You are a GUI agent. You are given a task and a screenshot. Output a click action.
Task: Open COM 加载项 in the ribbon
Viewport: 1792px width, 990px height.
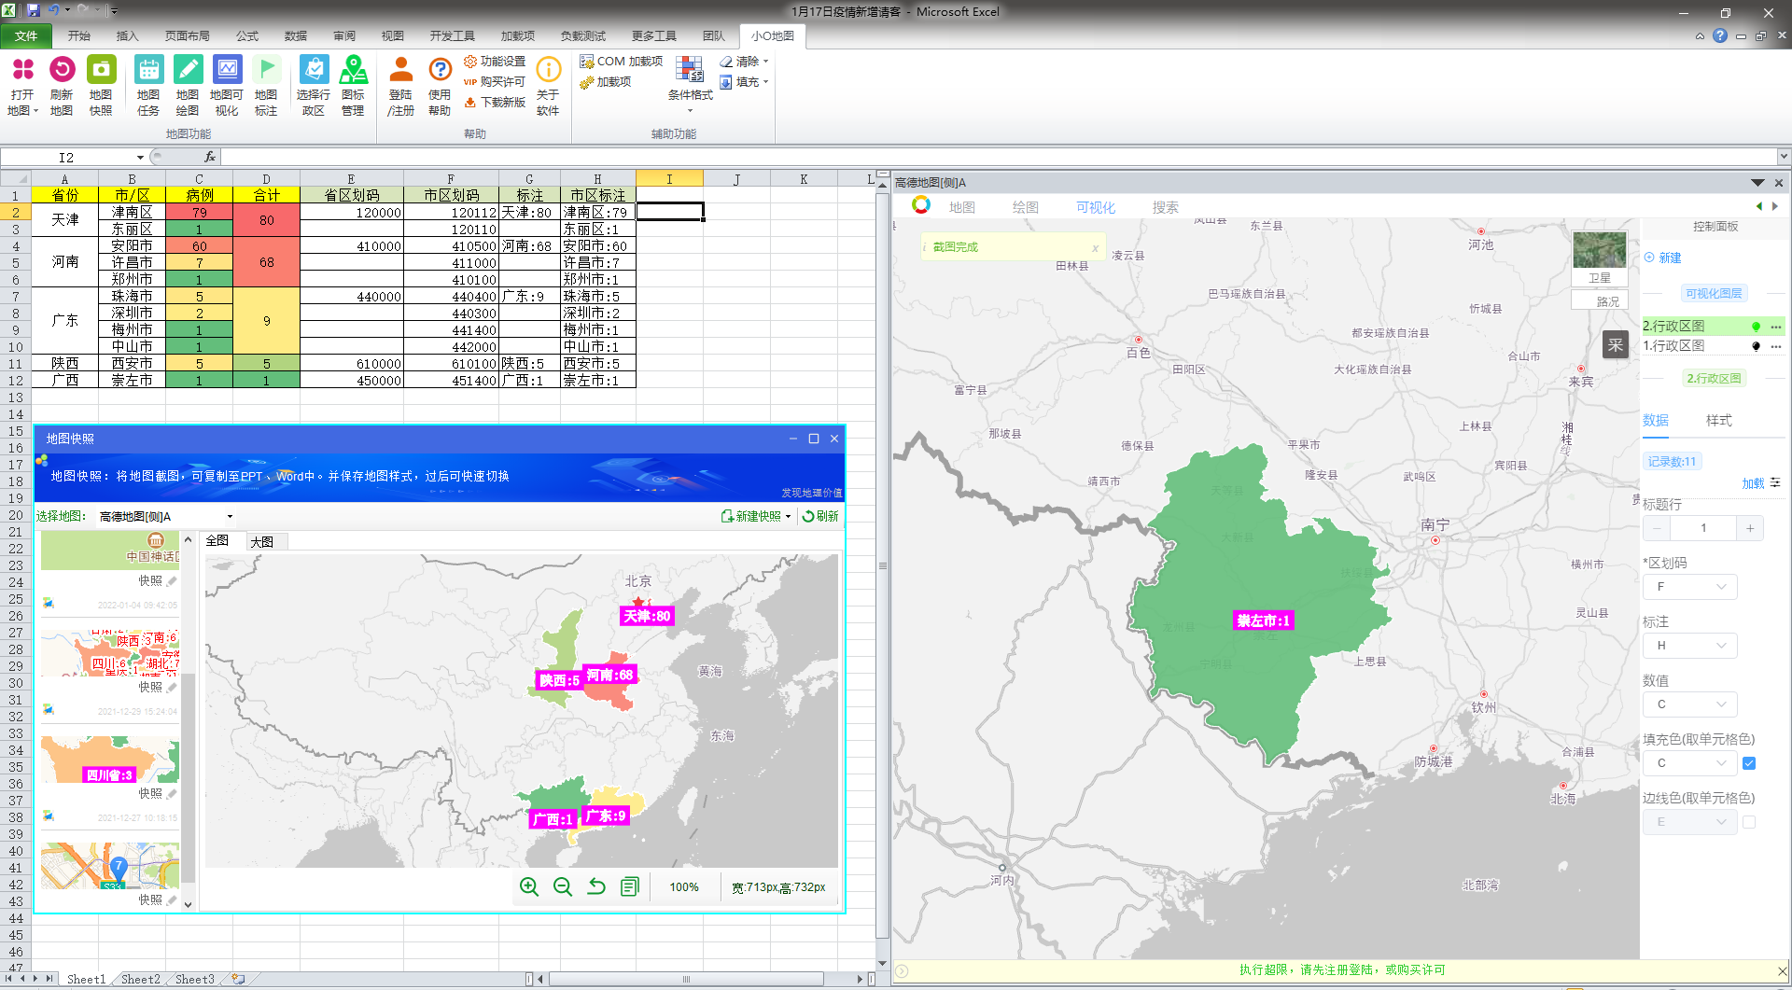(622, 62)
